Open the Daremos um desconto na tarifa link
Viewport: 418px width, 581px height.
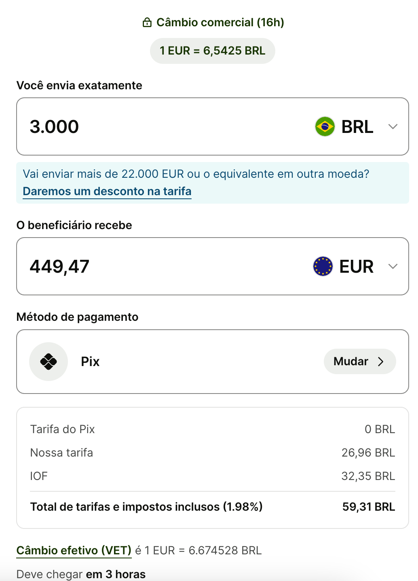point(107,192)
